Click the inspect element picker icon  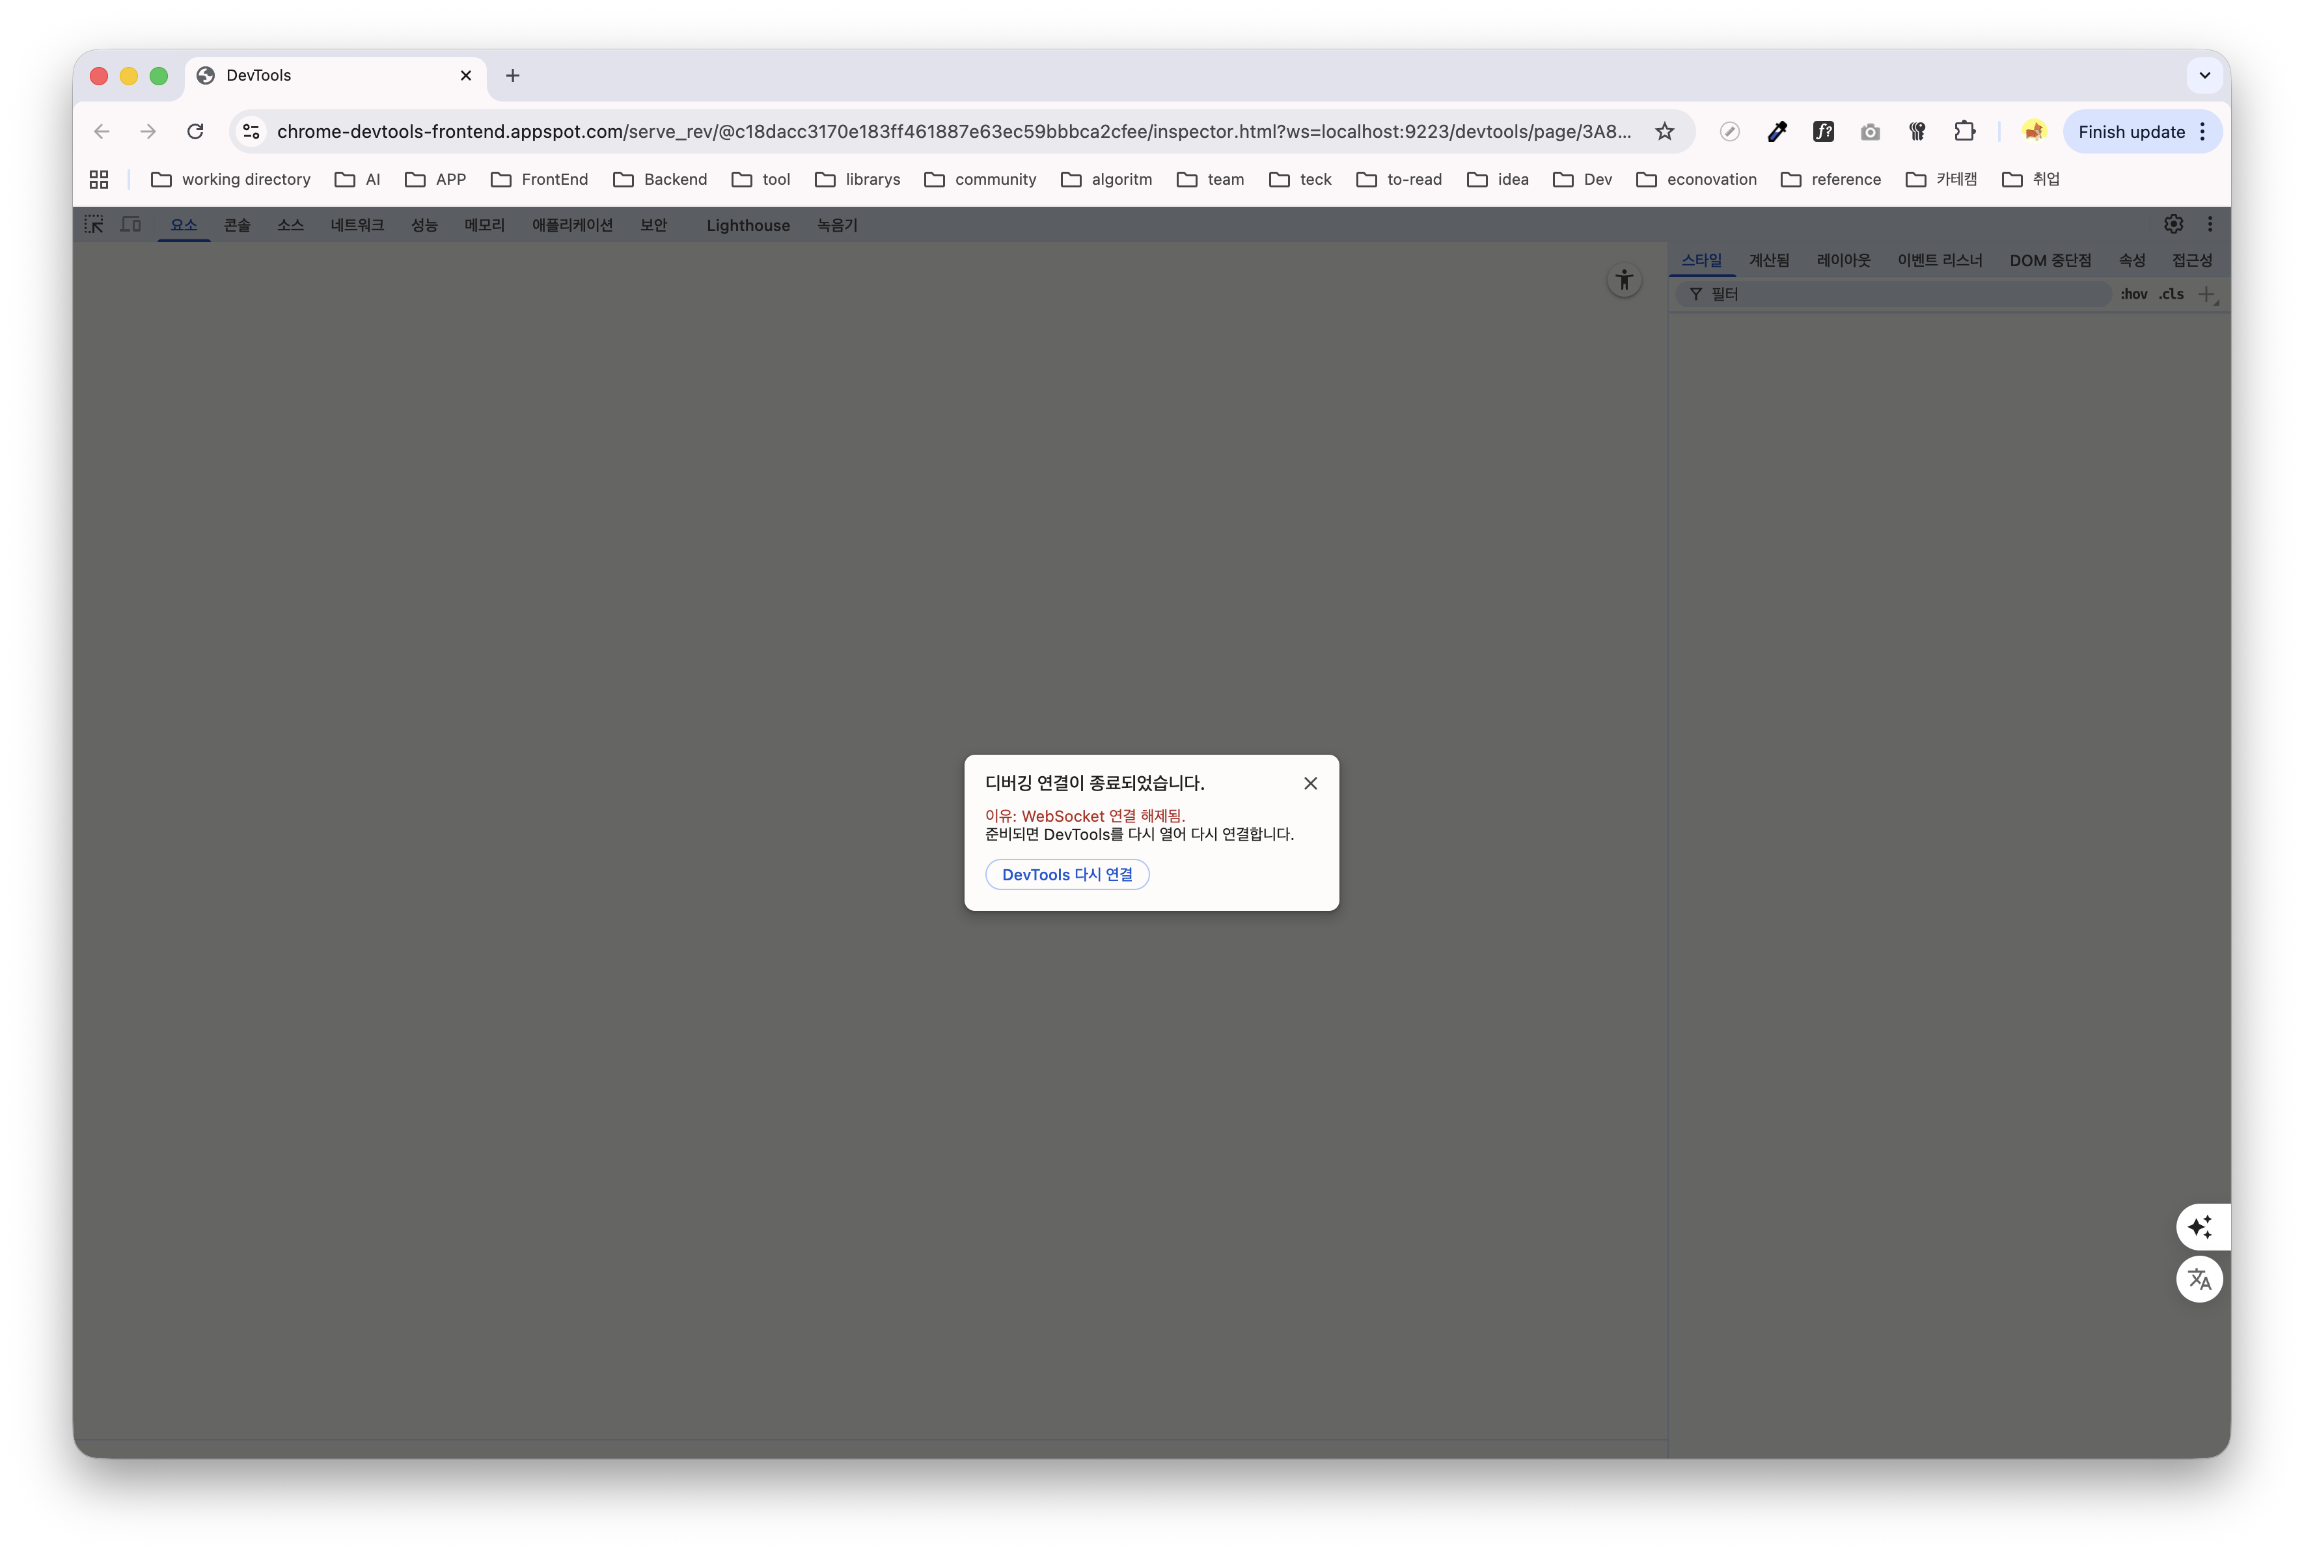(94, 225)
